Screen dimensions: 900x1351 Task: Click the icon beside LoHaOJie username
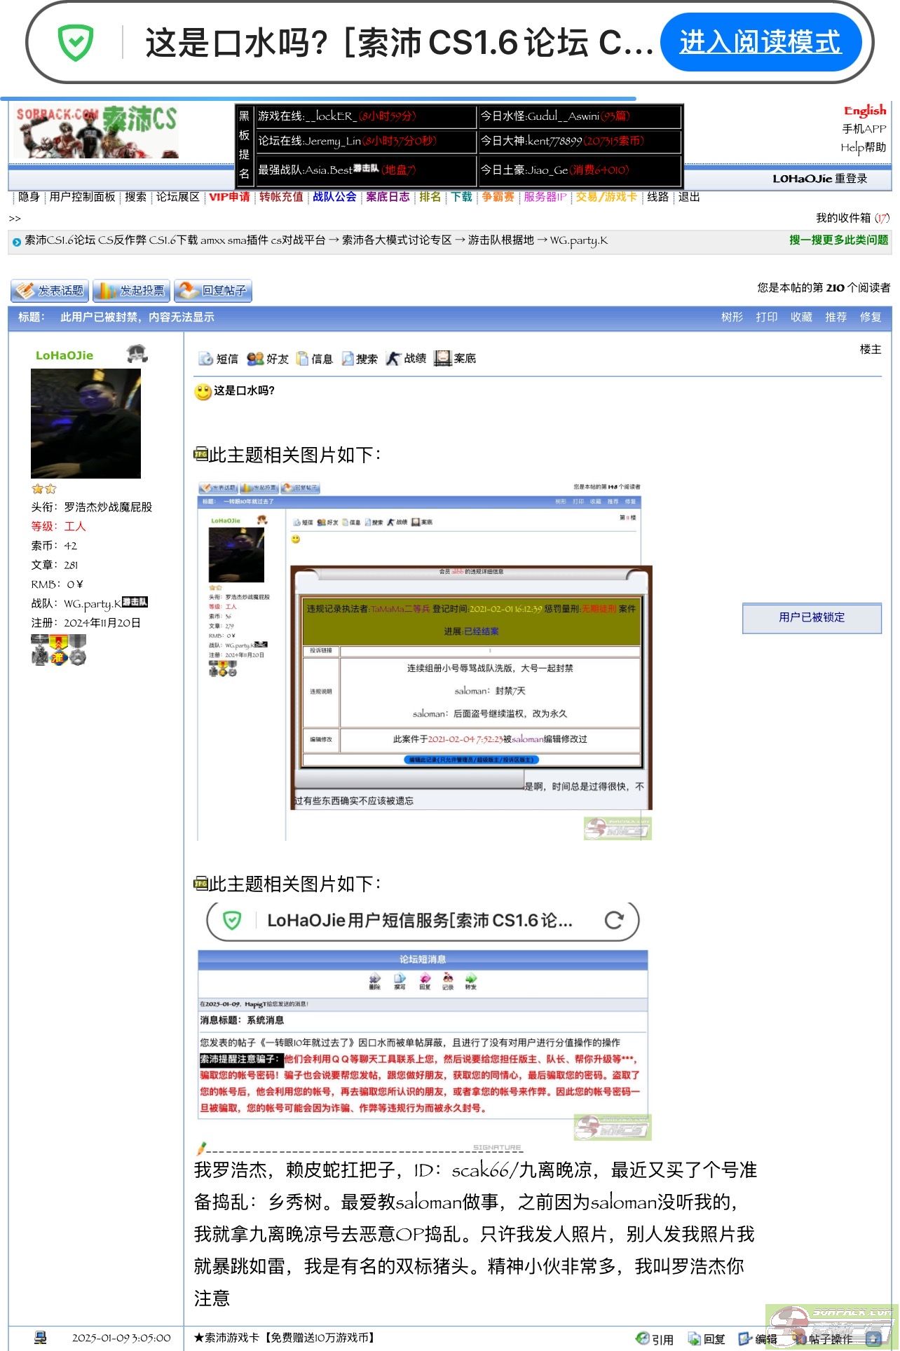click(x=137, y=354)
